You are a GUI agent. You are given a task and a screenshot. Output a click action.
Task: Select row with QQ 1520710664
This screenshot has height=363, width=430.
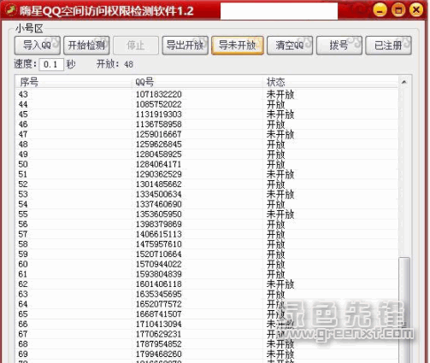207,254
